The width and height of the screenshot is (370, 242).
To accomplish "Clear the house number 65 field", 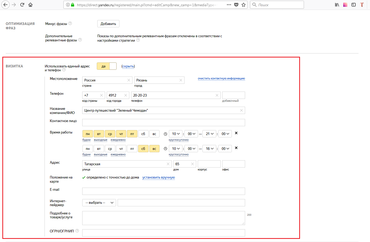I will (193, 164).
